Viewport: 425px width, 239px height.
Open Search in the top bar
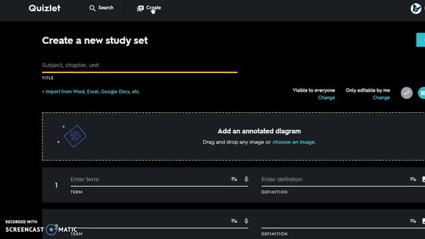tap(102, 8)
